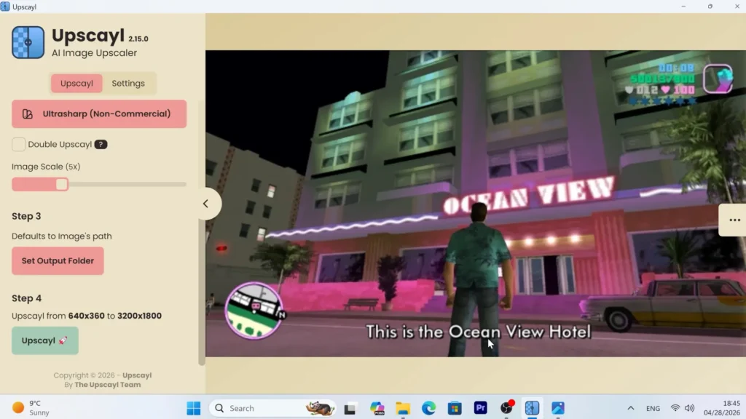
Task: Click the taskbar icon with red notification dot
Action: [506, 408]
